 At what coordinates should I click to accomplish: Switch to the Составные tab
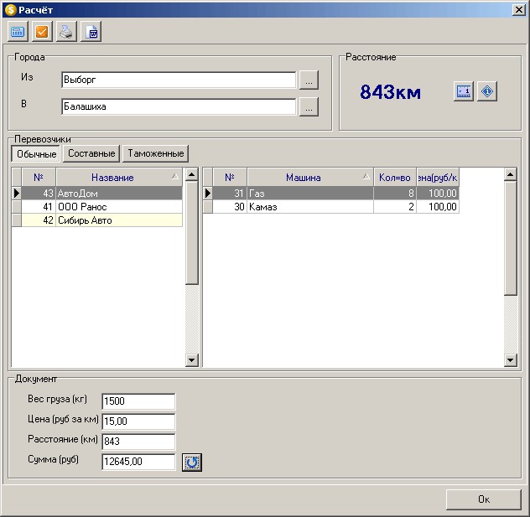(x=91, y=153)
